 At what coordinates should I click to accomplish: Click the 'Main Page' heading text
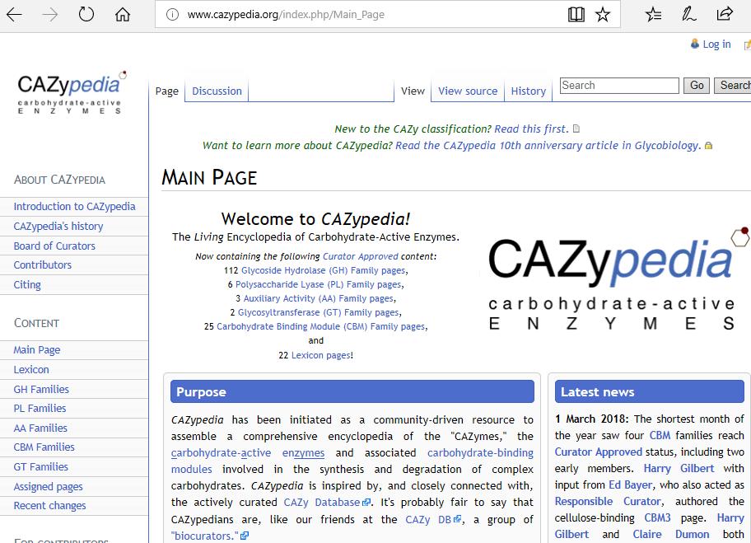tap(209, 177)
